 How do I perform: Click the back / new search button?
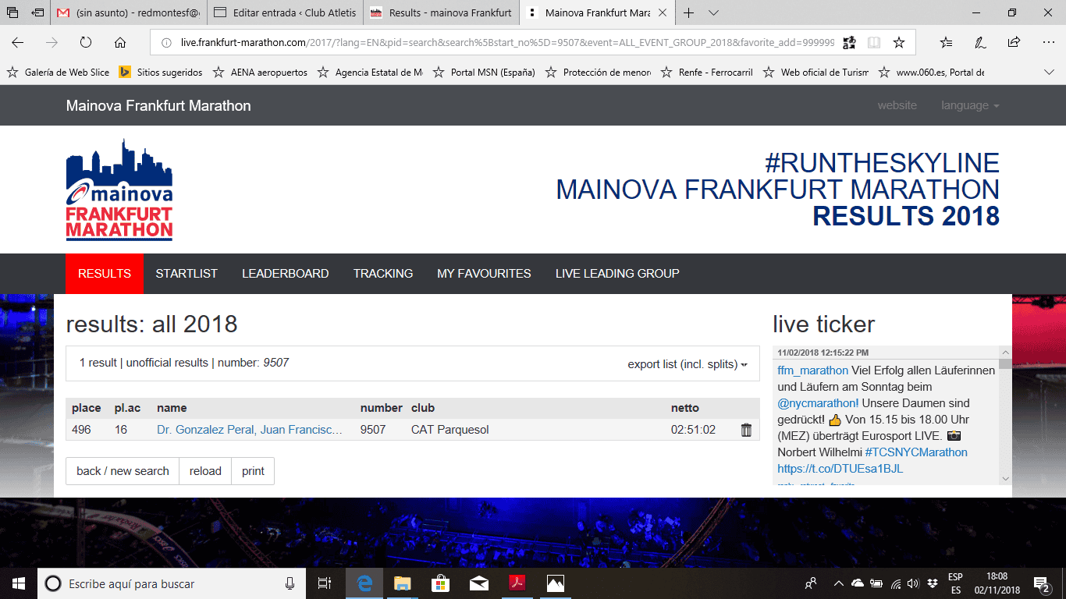click(x=123, y=471)
